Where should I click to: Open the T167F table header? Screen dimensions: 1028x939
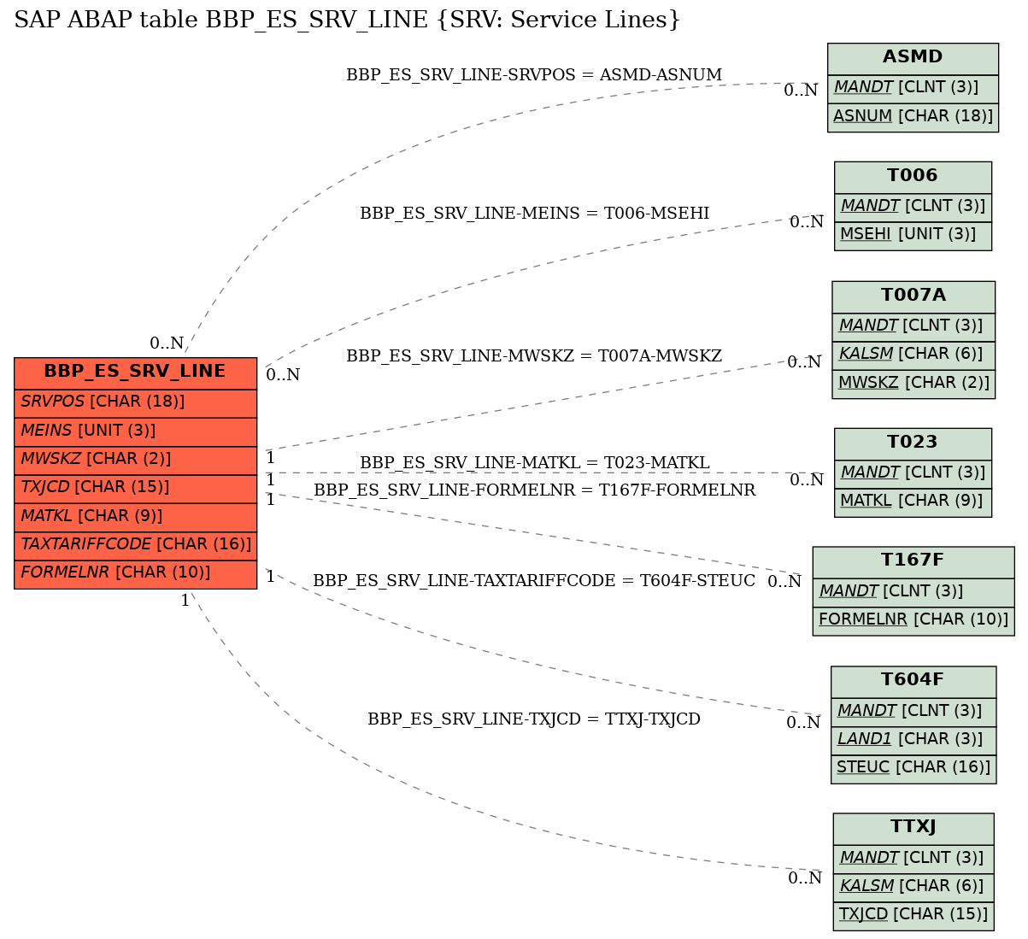click(x=913, y=561)
